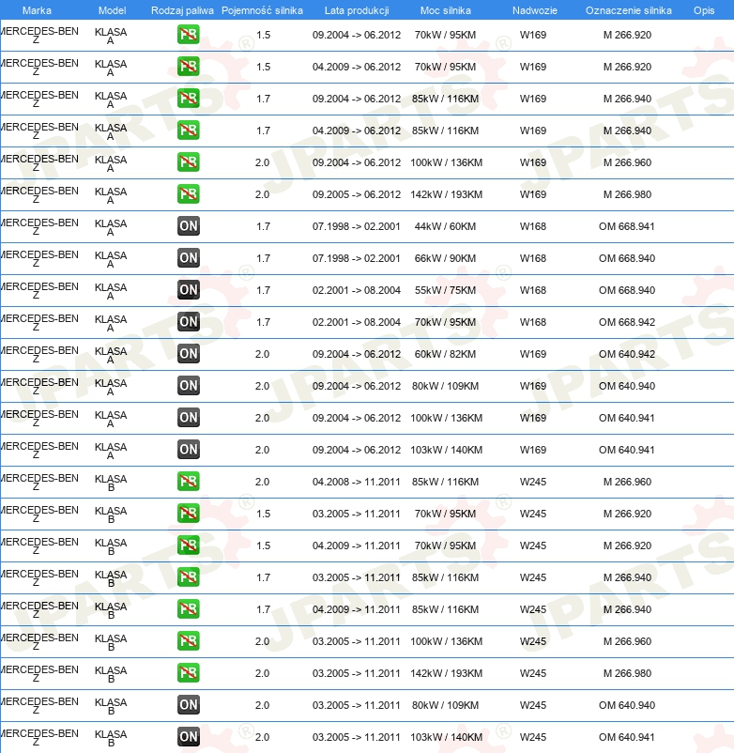Click the Pojemność silnika column header
Image resolution: width=734 pixels, height=753 pixels.
tap(262, 10)
